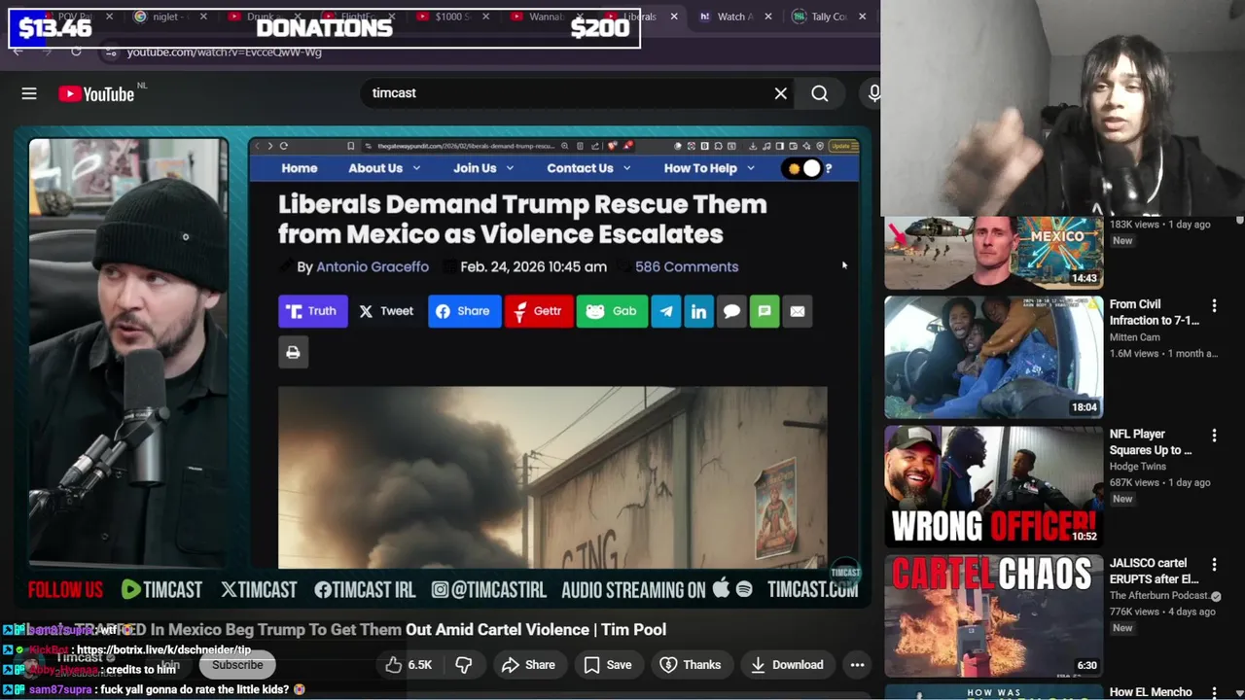The height and width of the screenshot is (700, 1245).
Task: Click the '1.6M views' text
Action: coord(1137,354)
